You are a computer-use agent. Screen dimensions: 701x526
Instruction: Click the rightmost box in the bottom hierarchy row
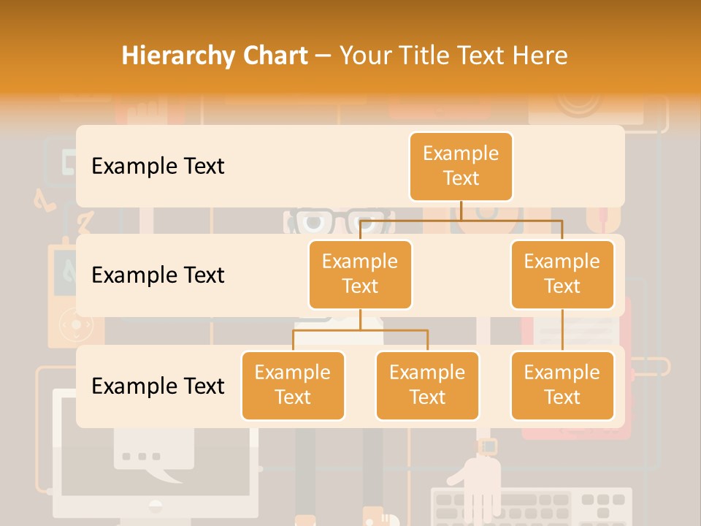(x=562, y=385)
